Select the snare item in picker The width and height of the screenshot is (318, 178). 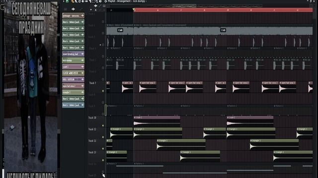(x=73, y=54)
